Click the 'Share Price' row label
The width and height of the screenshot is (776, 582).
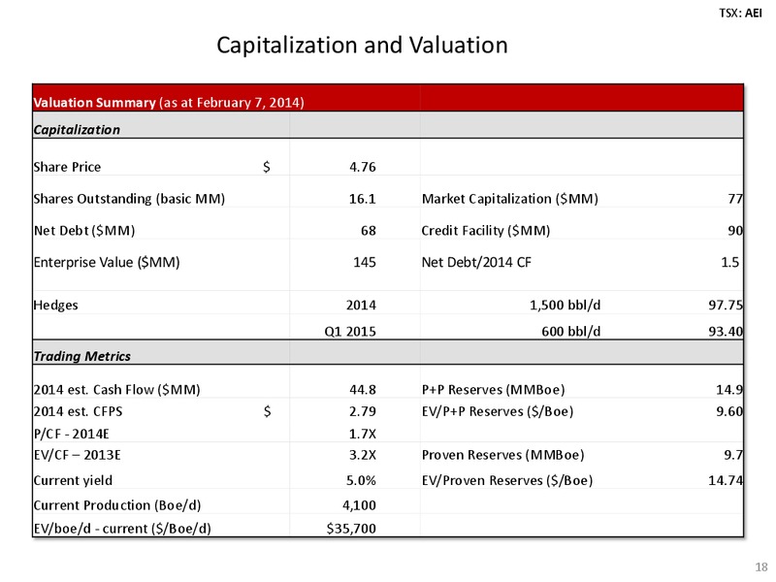click(67, 167)
